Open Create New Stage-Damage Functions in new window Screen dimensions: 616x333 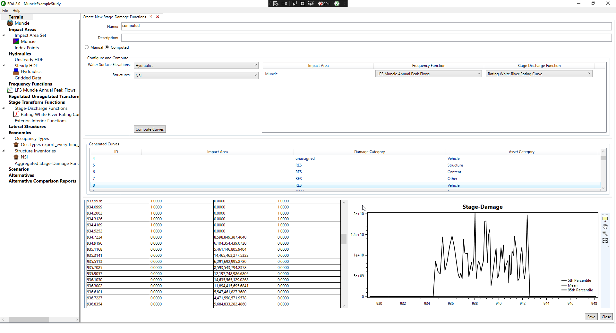[151, 17]
